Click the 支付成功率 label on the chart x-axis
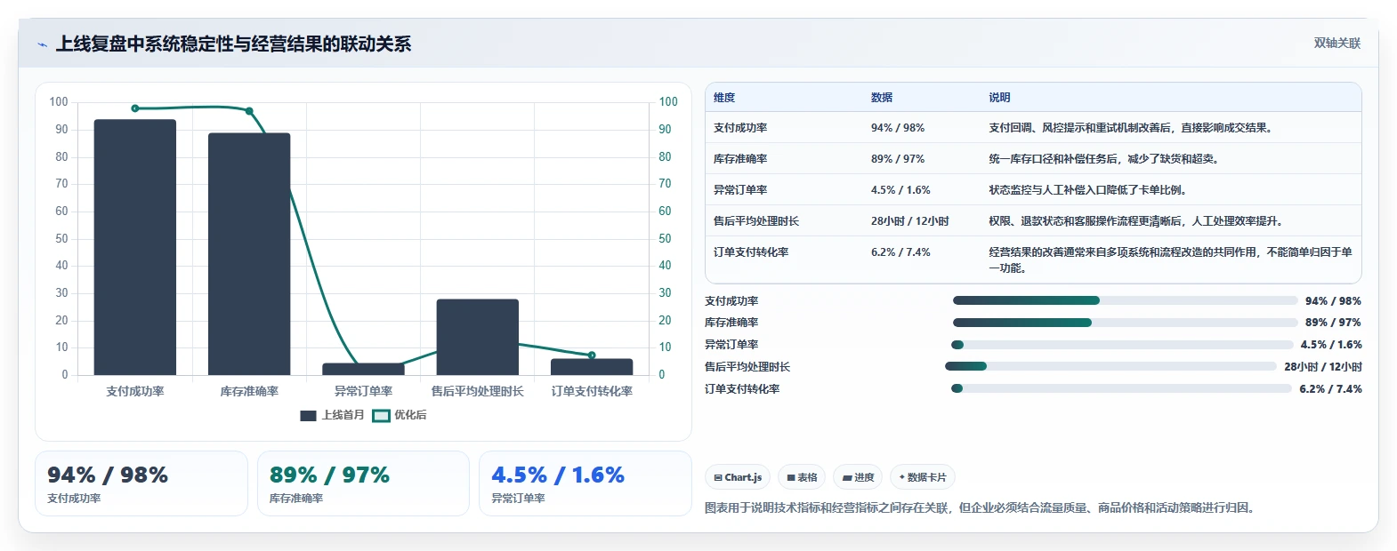Viewport: 1397px width, 551px height. (x=135, y=391)
